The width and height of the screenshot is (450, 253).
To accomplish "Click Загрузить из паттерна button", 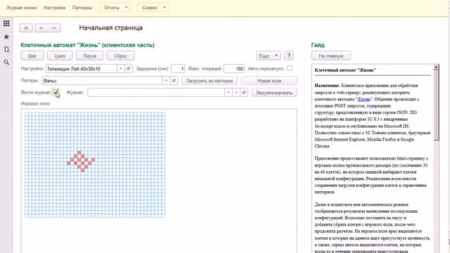I will pyautogui.click(x=210, y=81).
